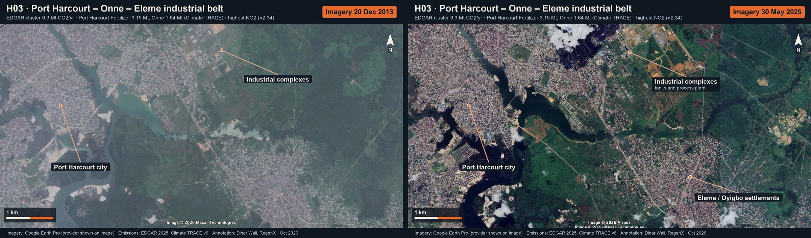Click the imagery source footer in left panel

(x=152, y=233)
